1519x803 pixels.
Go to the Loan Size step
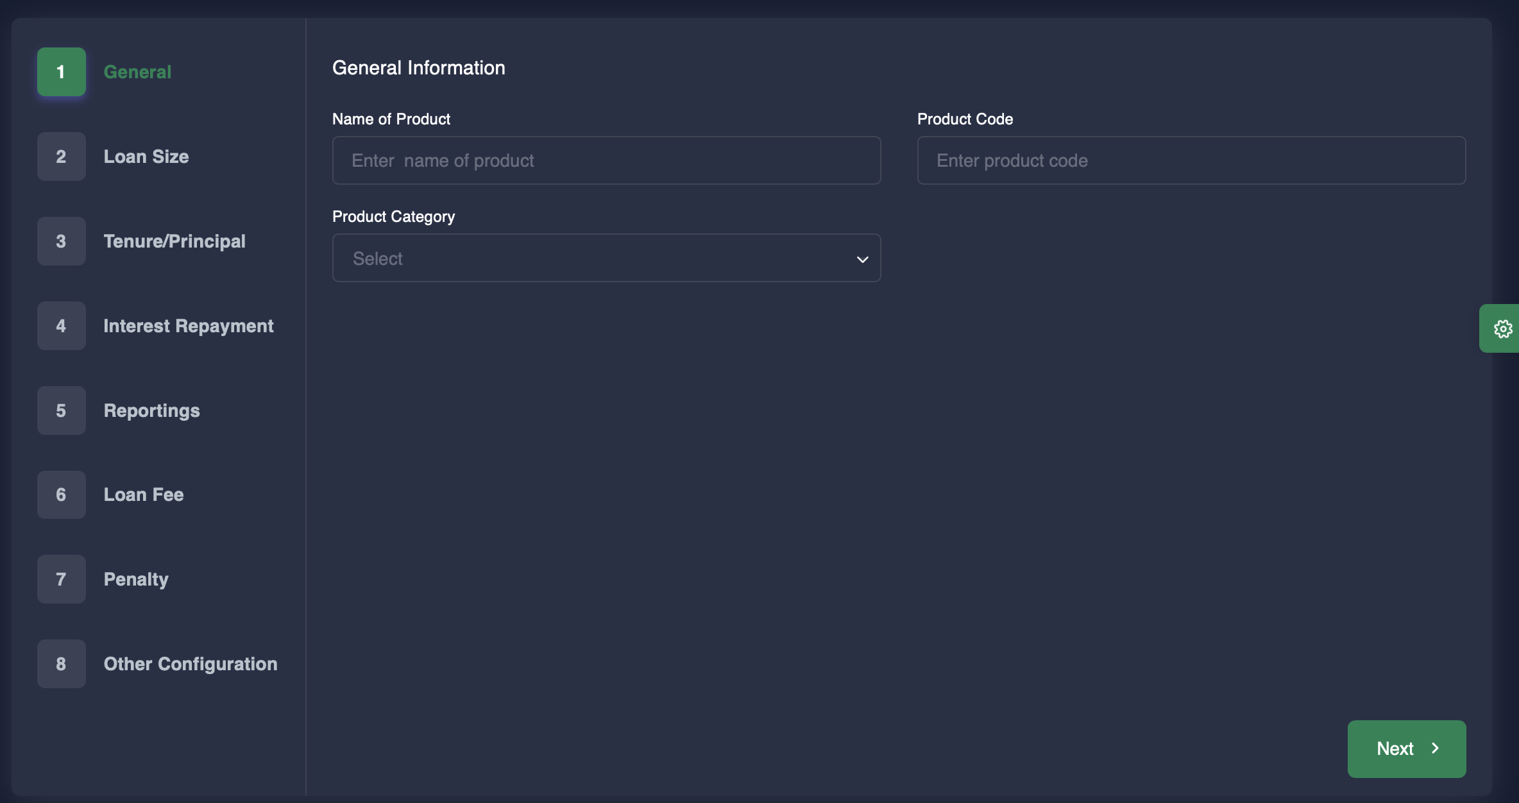click(146, 156)
